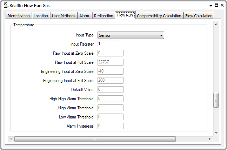Switch to the Identification tab
The height and width of the screenshot is (150, 227).
click(19, 16)
